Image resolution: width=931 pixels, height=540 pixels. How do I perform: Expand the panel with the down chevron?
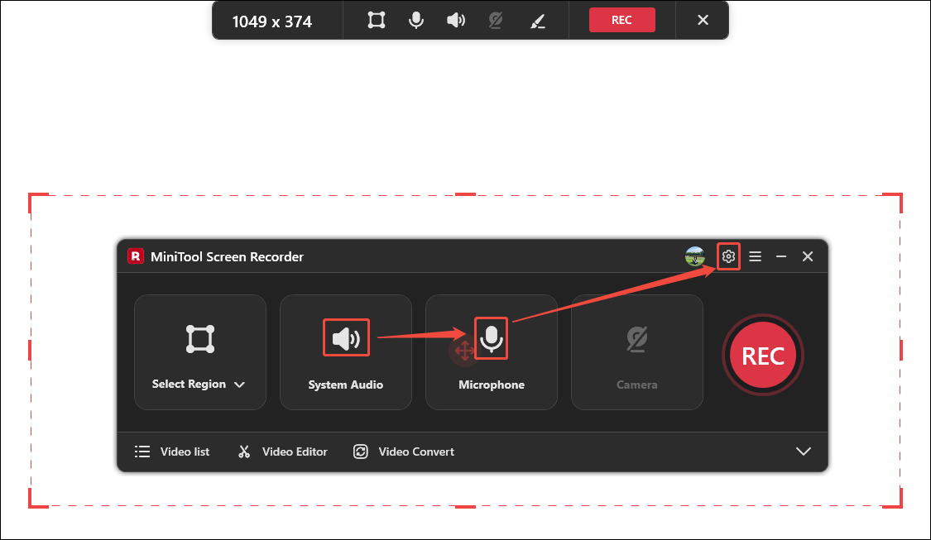[803, 452]
